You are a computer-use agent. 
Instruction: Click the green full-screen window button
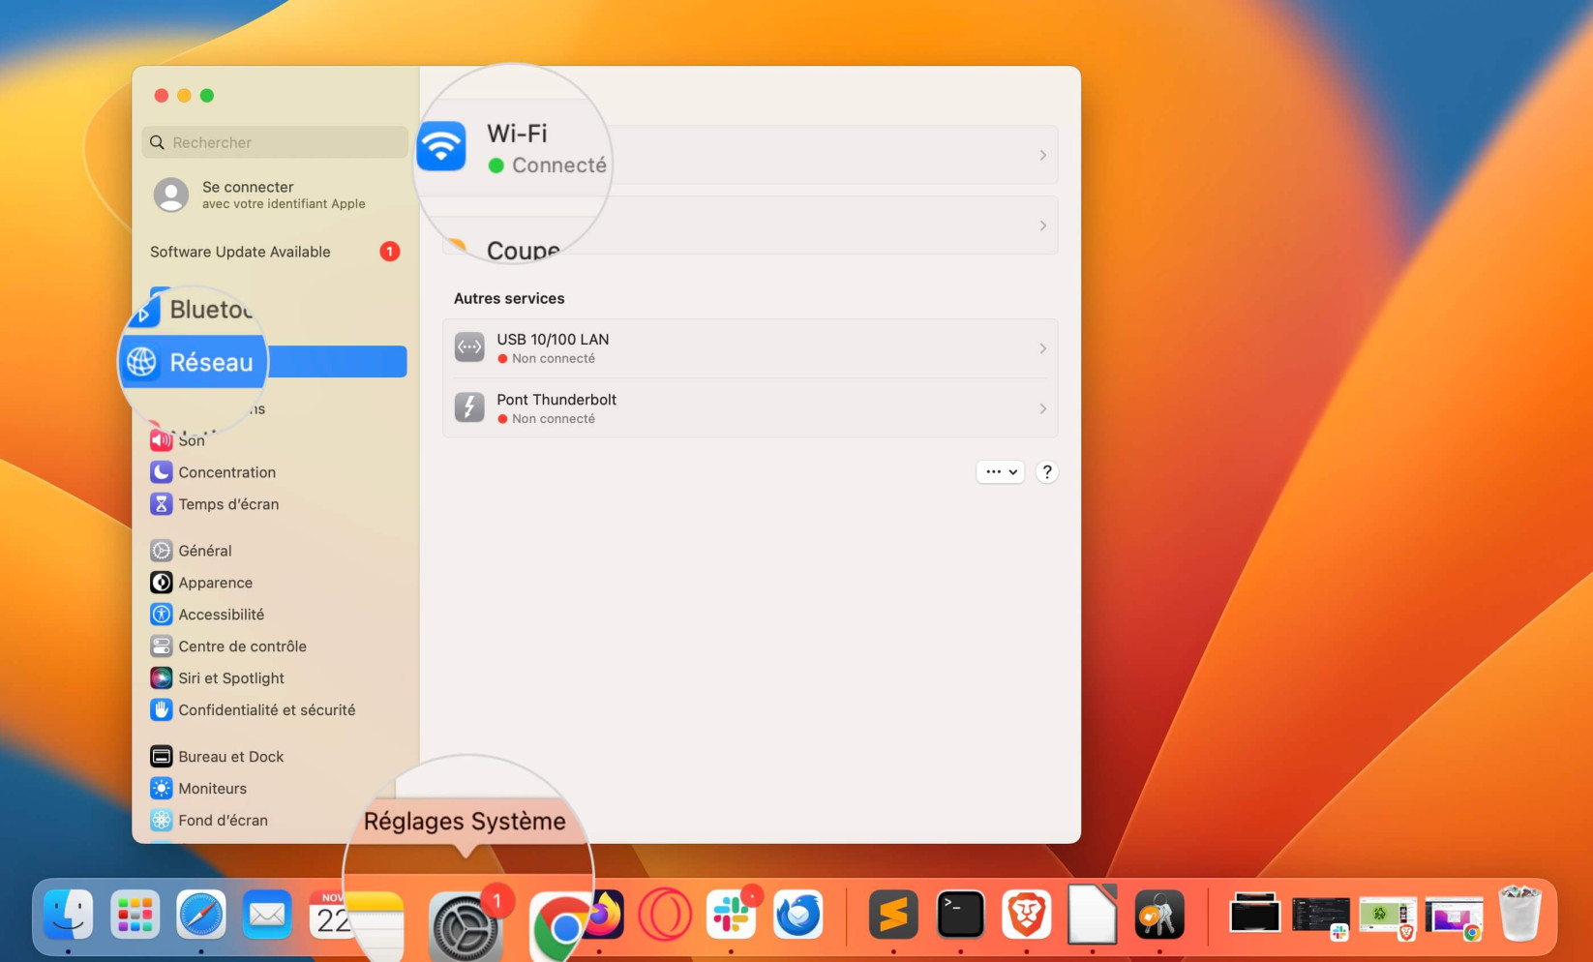coord(207,95)
